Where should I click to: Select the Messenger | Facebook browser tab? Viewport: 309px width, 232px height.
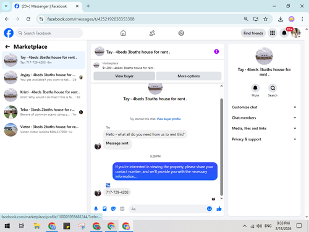(x=47, y=6)
